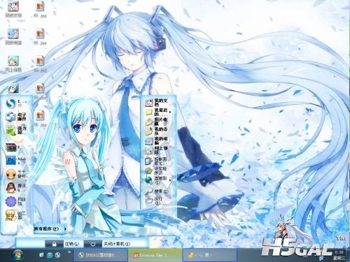Expand the 连接到 submenu arrow
The width and height of the screenshot is (350, 262).
click(x=170, y=180)
